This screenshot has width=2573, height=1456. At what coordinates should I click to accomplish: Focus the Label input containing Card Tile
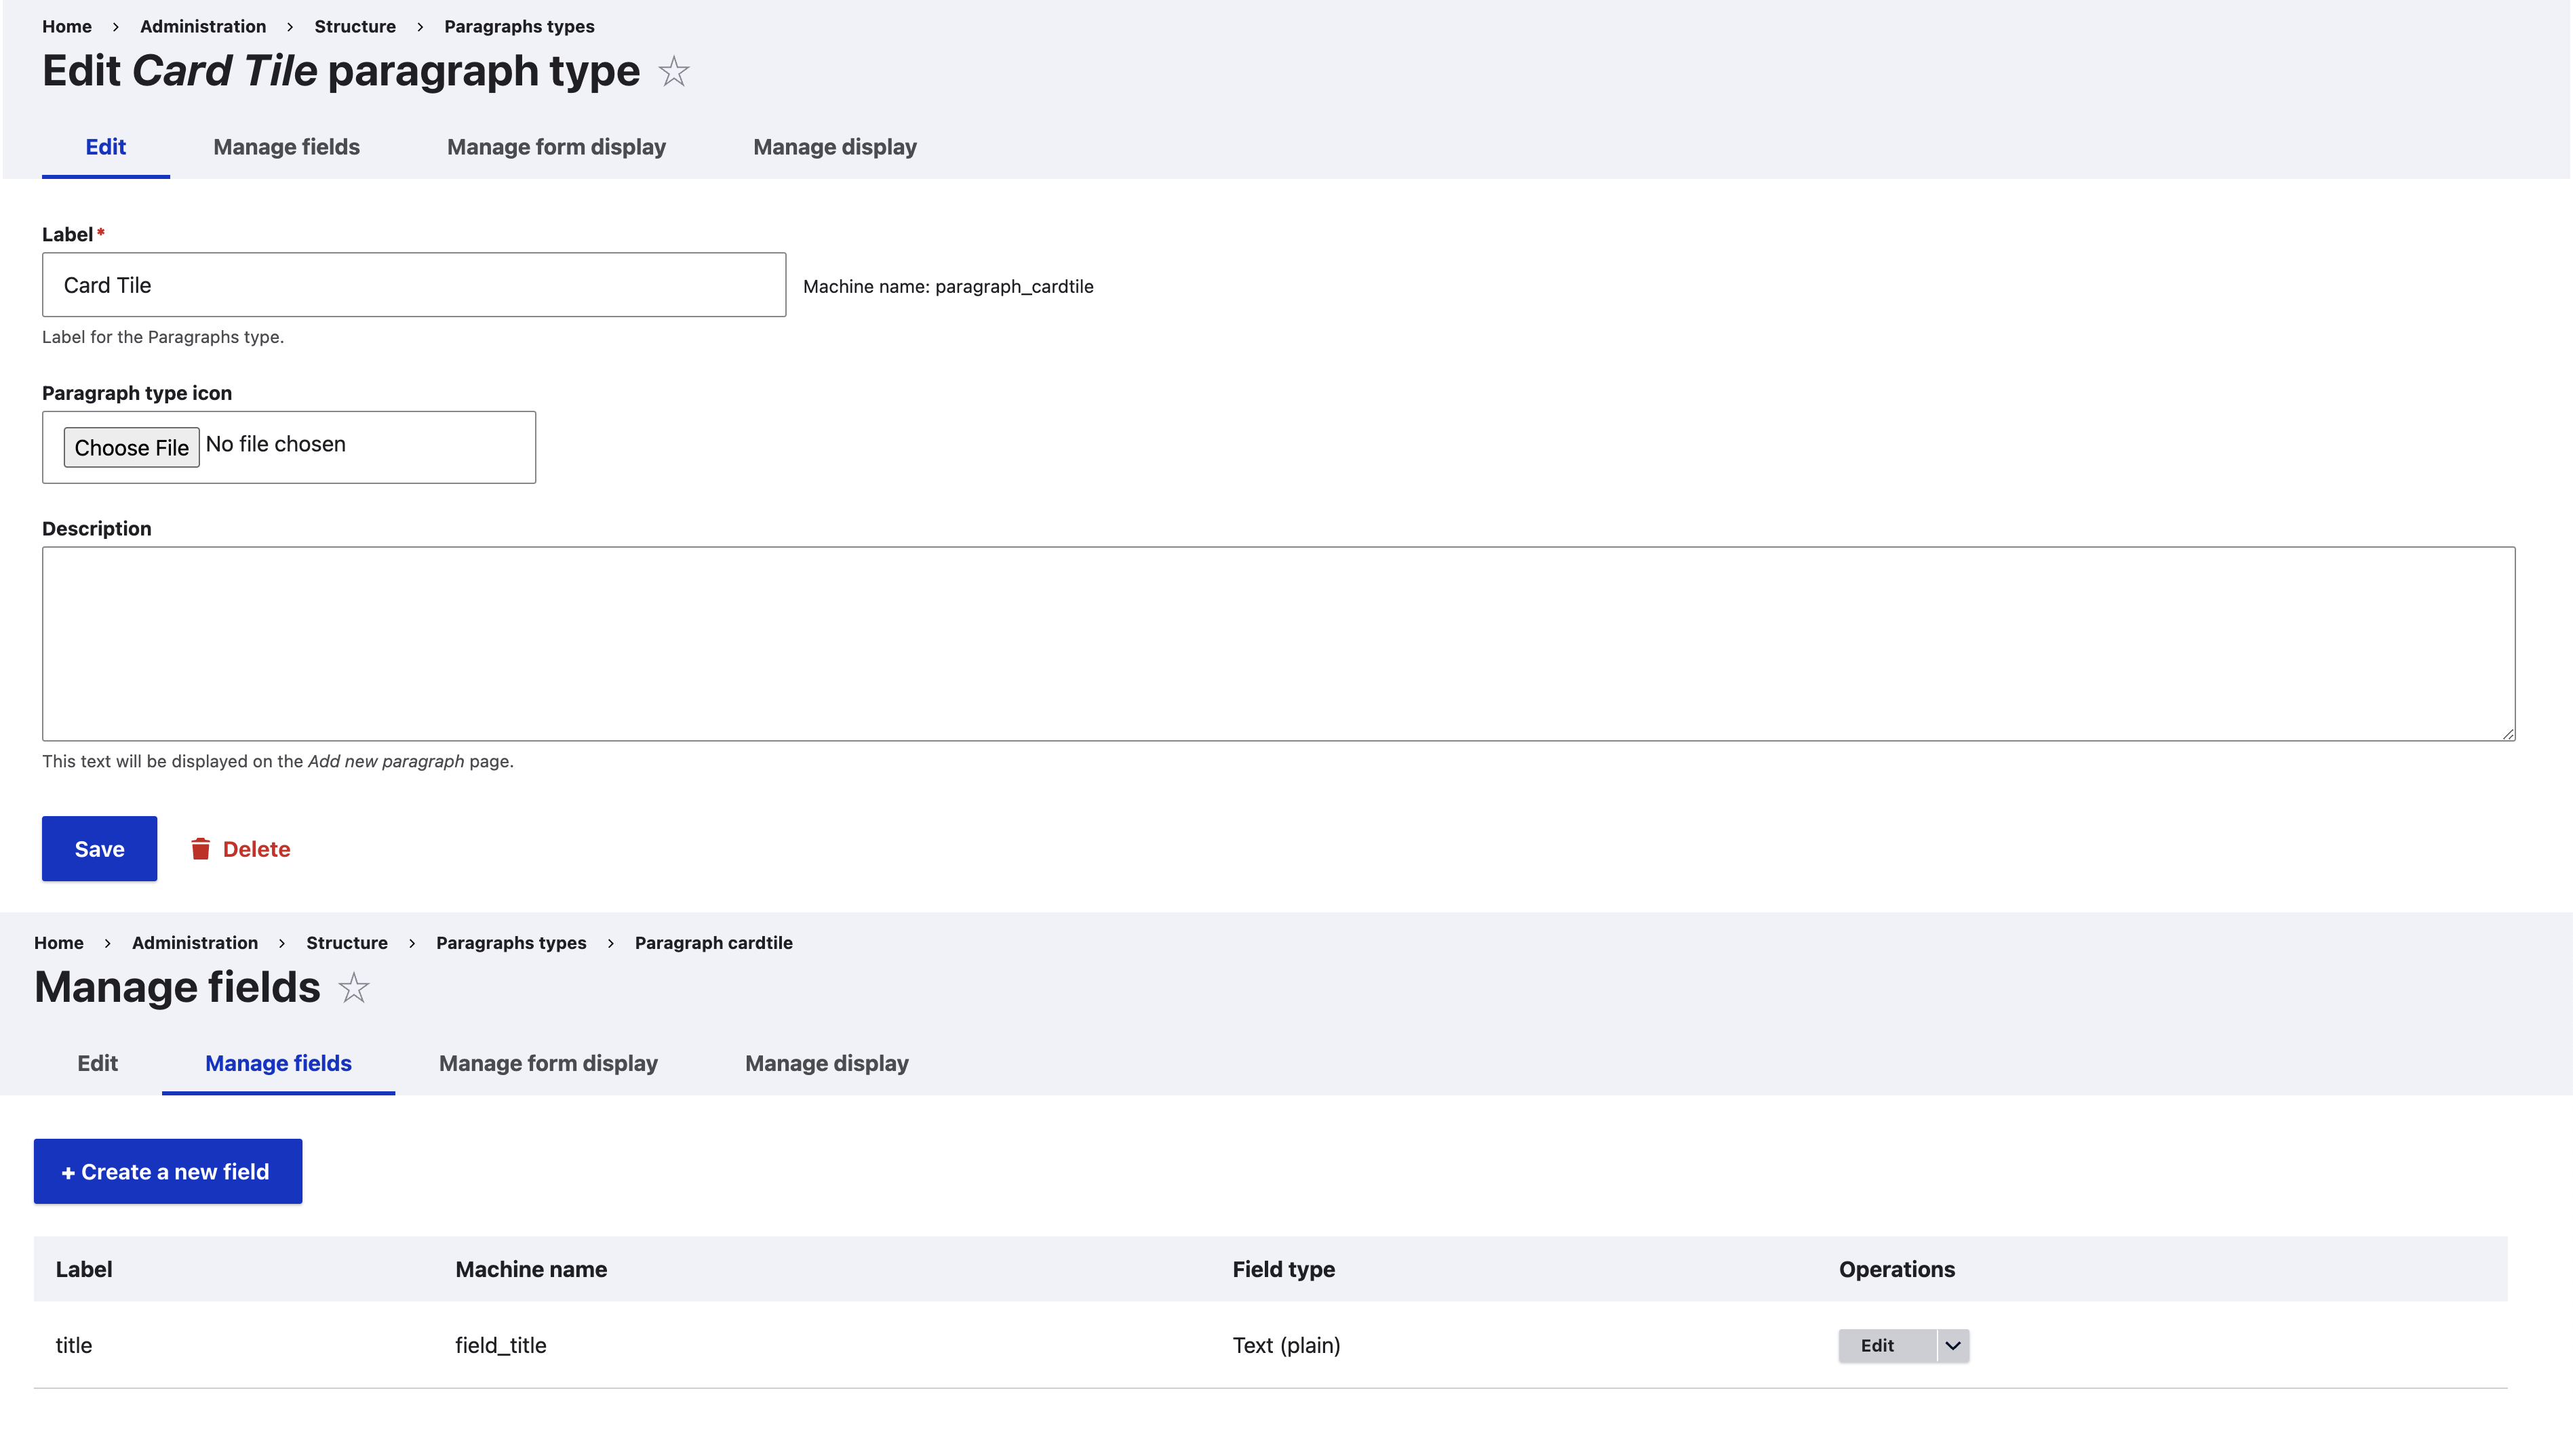414,285
